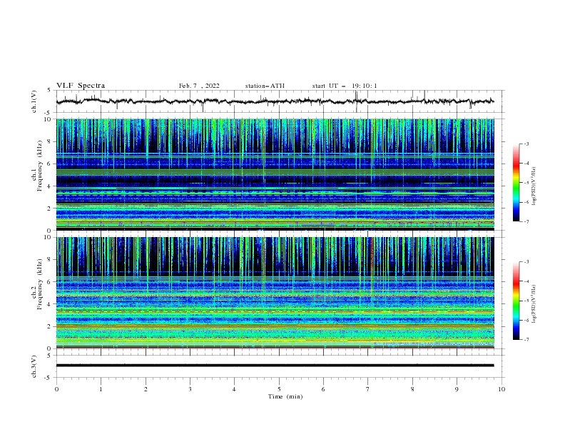Select the "ch.3(V)" axis label
Viewport: 565px width, 437px height.
(34, 366)
